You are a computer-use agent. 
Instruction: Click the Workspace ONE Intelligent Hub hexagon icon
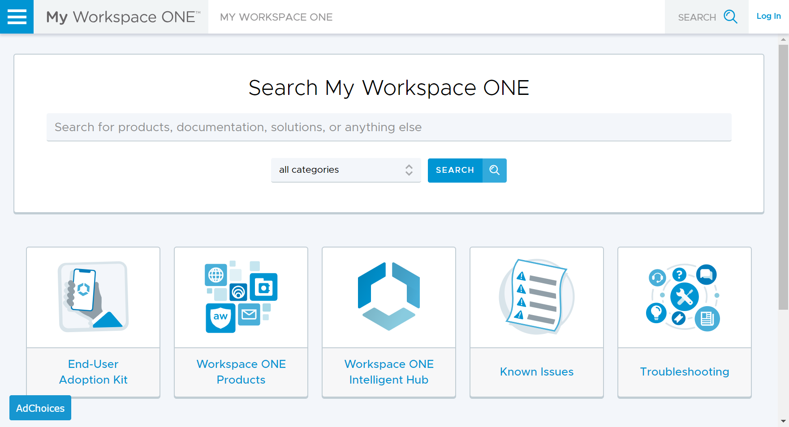[388, 296]
